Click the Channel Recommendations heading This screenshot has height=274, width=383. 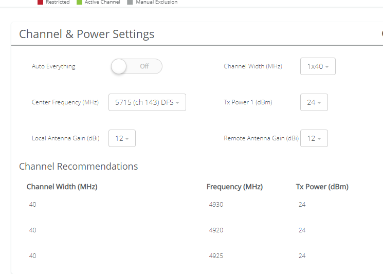pos(78,166)
